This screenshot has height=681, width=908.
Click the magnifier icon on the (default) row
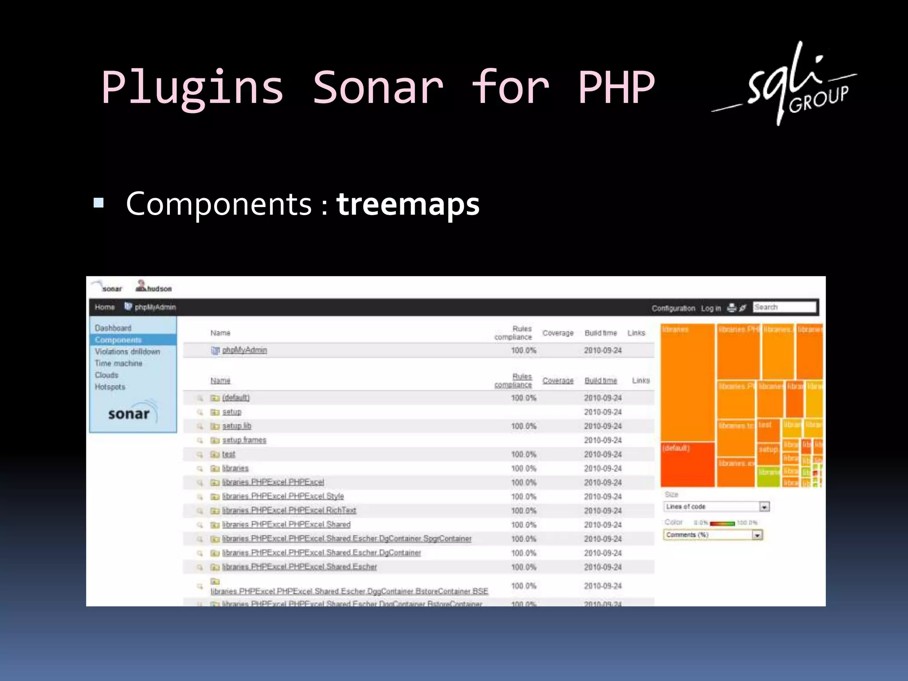point(200,398)
